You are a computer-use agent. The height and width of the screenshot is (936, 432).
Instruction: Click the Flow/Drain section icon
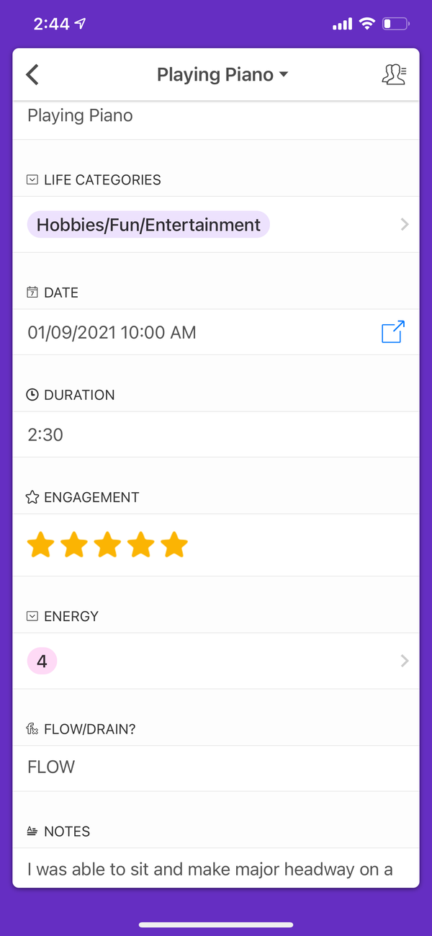[32, 728]
